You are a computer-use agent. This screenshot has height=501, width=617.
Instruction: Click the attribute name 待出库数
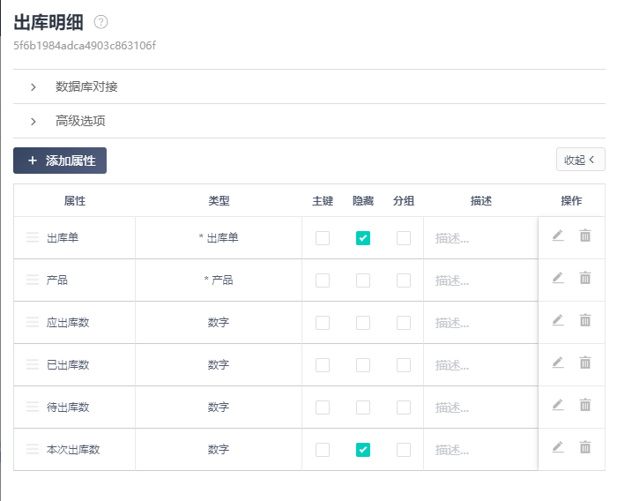pyautogui.click(x=68, y=407)
